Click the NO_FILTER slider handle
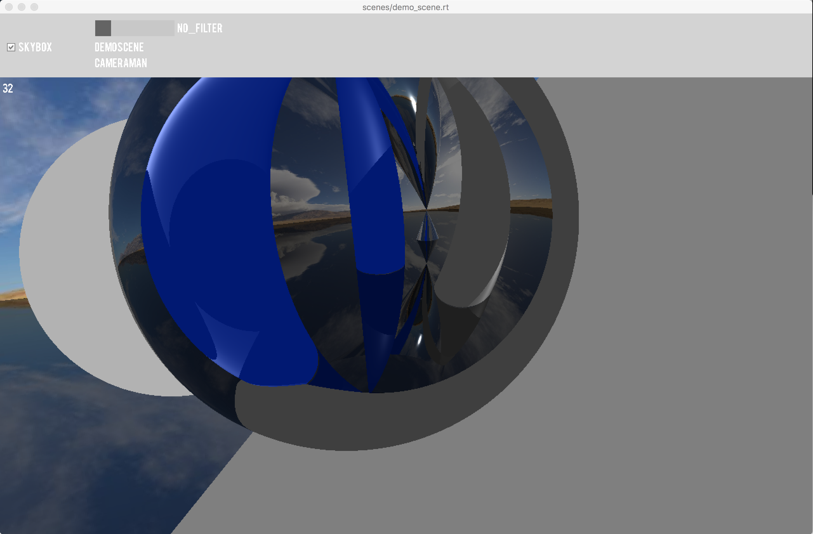The height and width of the screenshot is (534, 813). coord(103,28)
